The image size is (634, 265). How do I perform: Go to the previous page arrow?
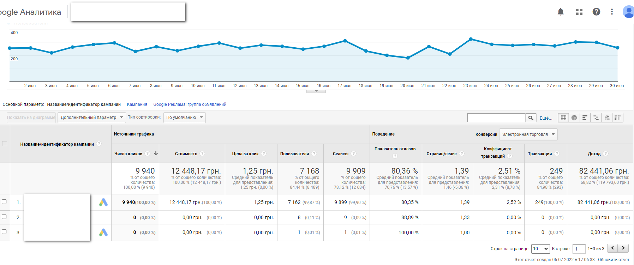coord(612,248)
